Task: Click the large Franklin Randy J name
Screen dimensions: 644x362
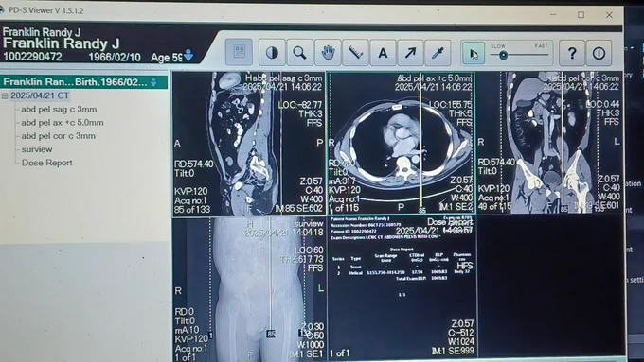Action: click(61, 43)
